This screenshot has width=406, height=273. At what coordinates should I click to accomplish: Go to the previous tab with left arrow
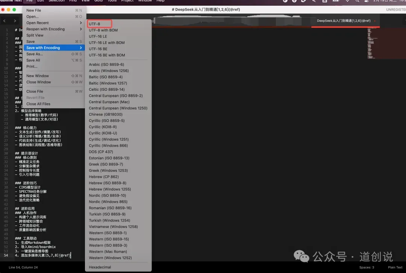[x=5, y=21]
